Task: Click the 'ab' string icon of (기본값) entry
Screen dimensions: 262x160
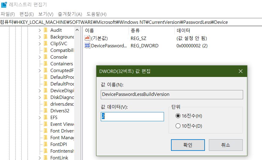Action: pyautogui.click(x=87, y=38)
